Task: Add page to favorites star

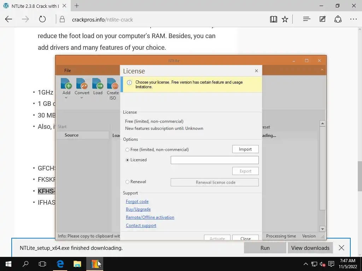Action: [285, 19]
